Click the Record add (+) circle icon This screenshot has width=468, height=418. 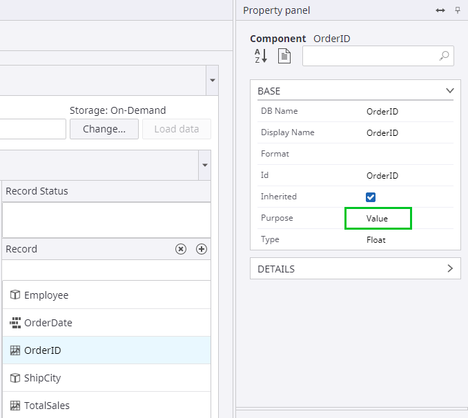point(202,249)
